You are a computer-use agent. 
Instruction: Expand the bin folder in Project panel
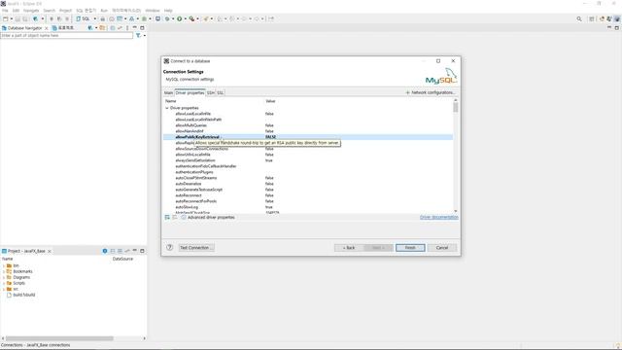tap(4, 265)
